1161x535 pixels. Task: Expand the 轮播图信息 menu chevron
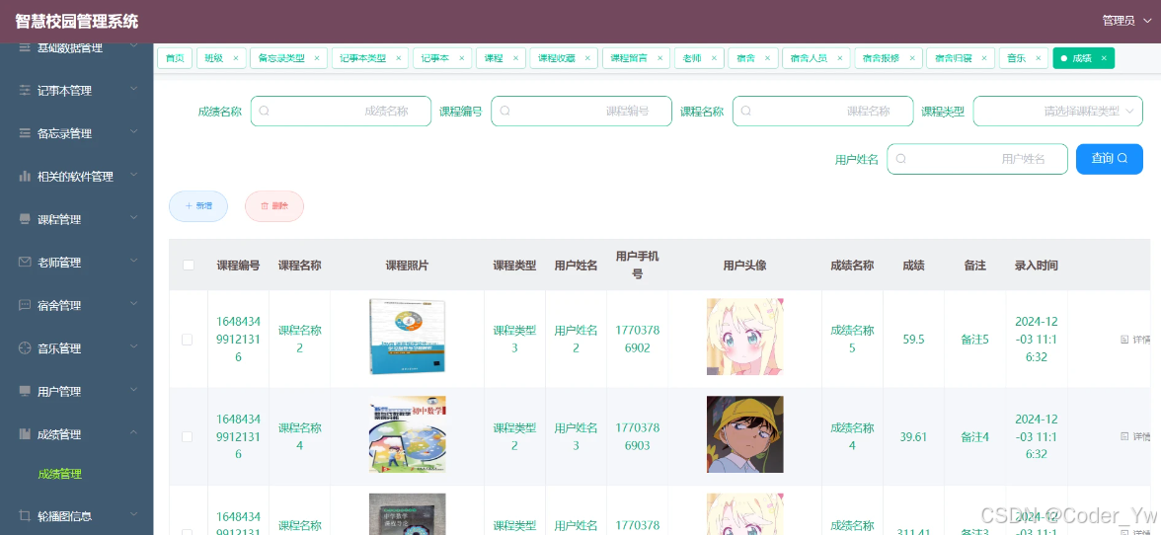point(134,514)
